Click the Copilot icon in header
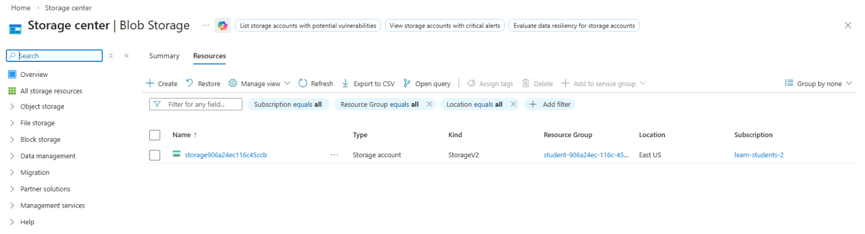Screen dimensions: 865x234 tap(222, 26)
